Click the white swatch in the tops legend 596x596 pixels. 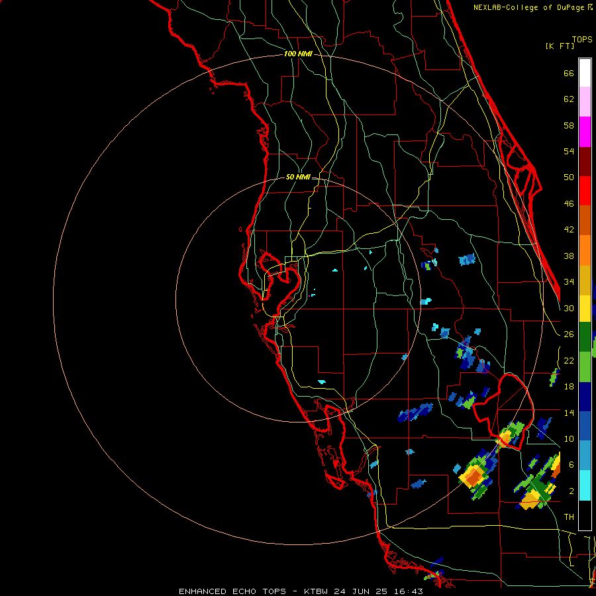[585, 73]
